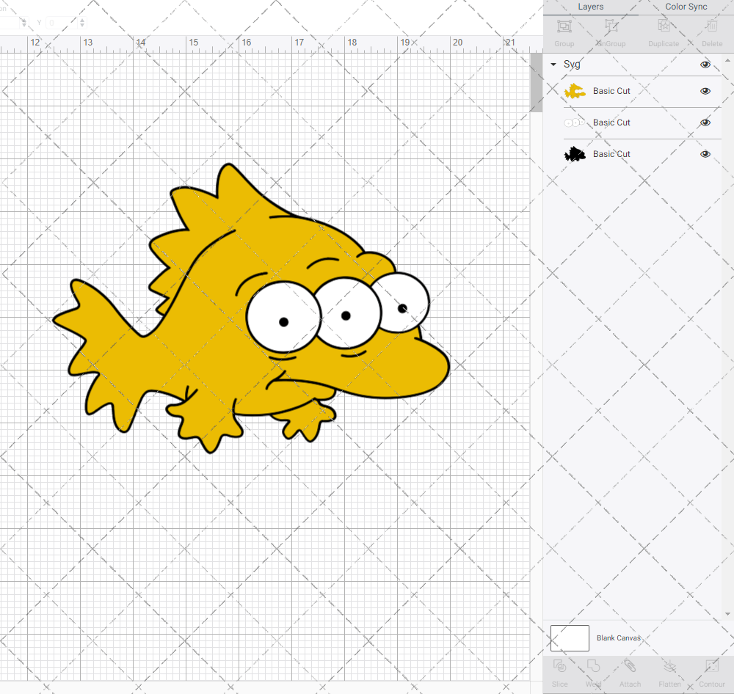Select the Flatten tool
This screenshot has width=734, height=694.
pyautogui.click(x=669, y=667)
